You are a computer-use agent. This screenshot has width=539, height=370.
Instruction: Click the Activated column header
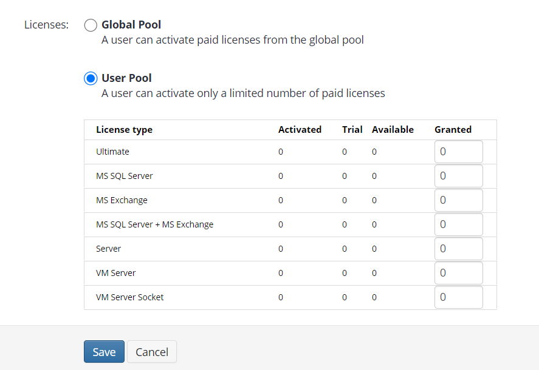tap(300, 129)
